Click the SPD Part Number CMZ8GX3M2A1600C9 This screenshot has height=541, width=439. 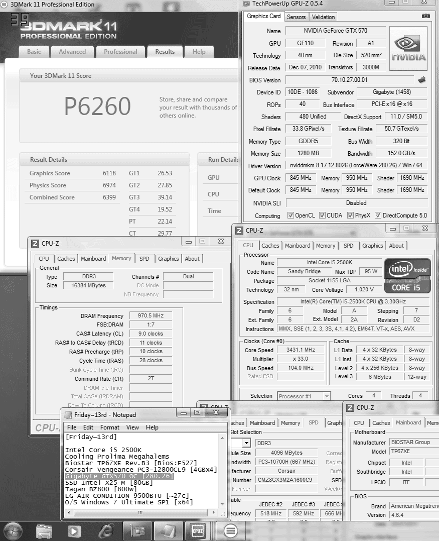point(286,480)
